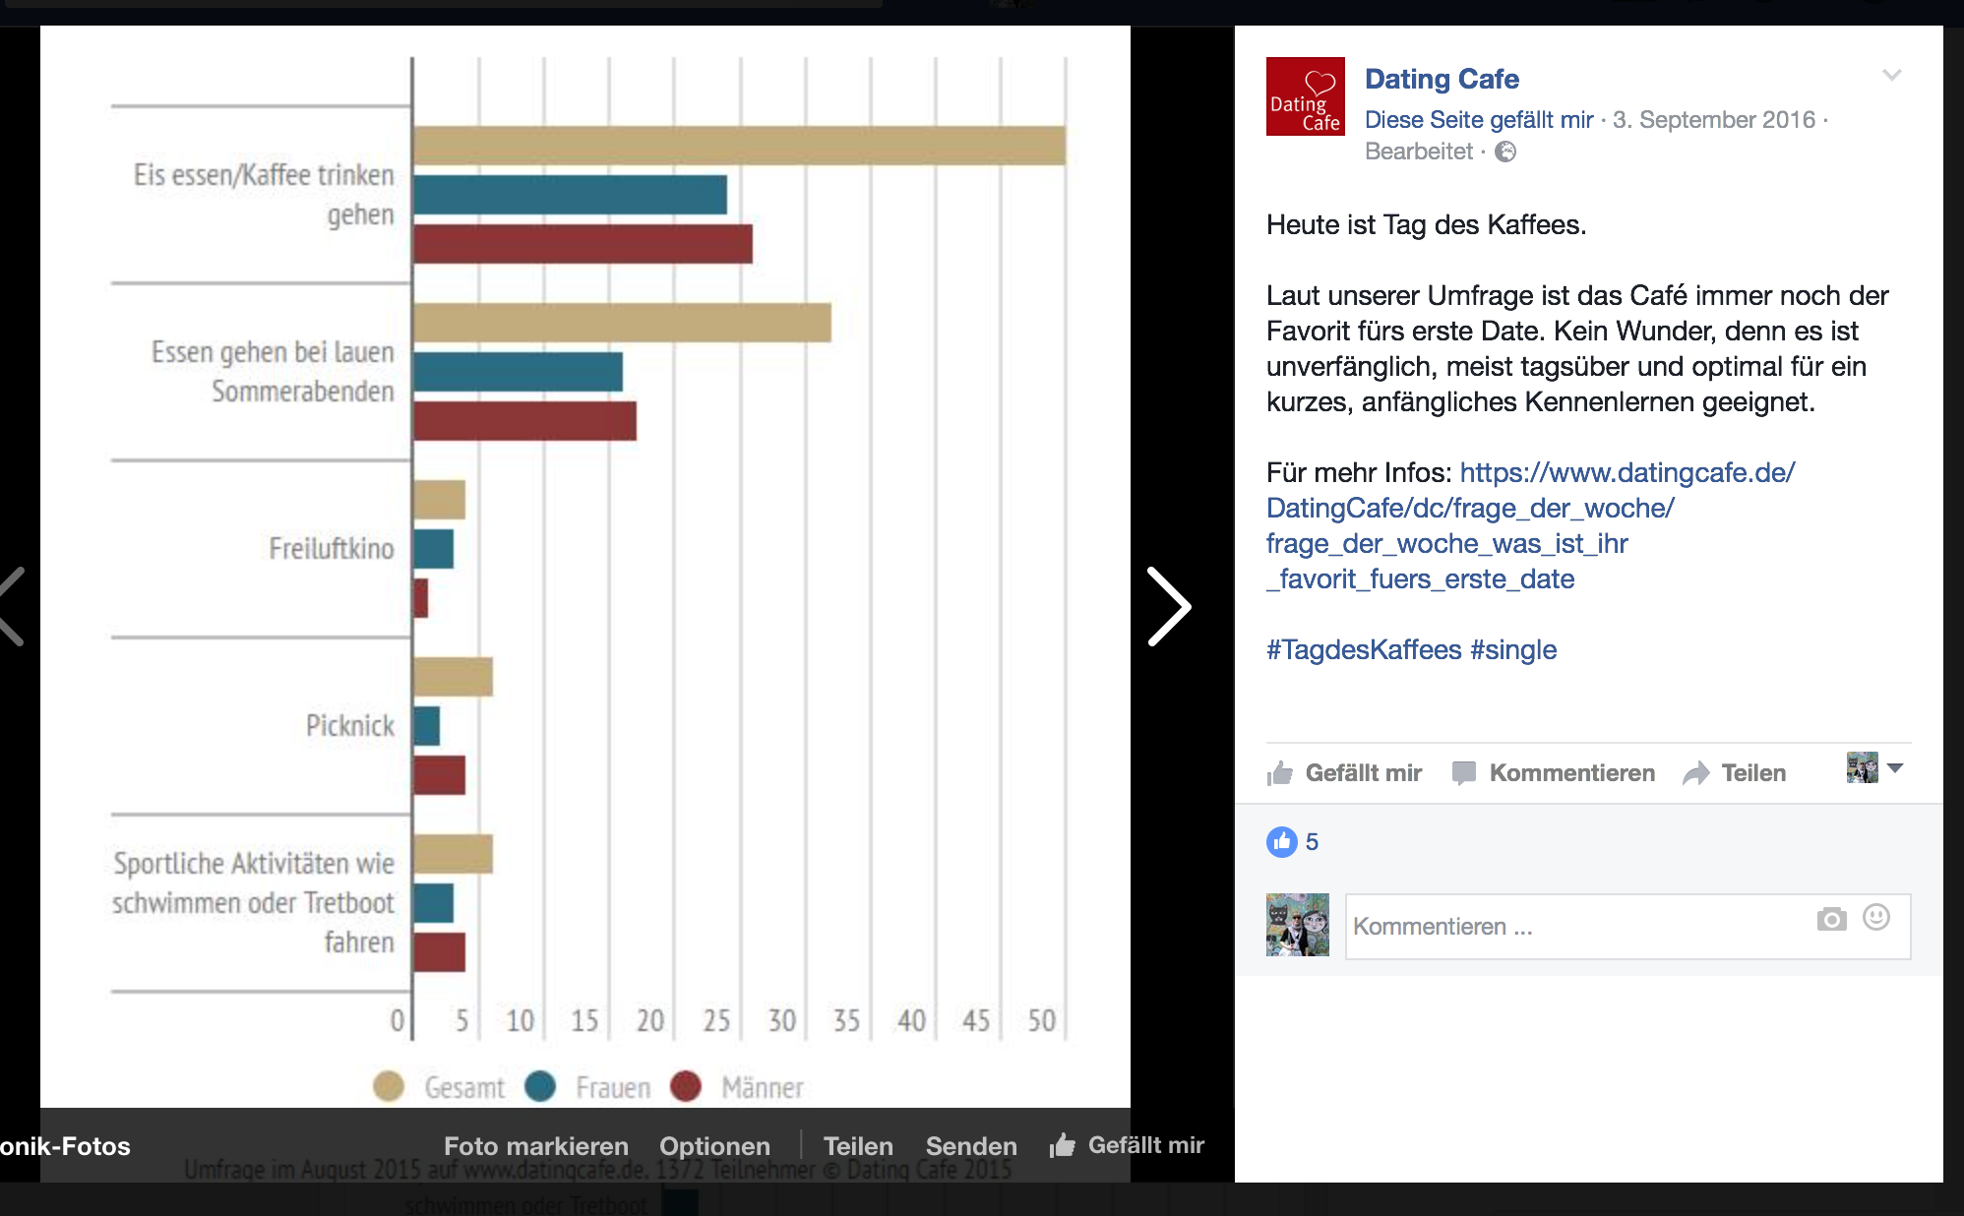The width and height of the screenshot is (1964, 1216).
Task: Click Diese Seite gefällt mir toggle
Action: [1478, 120]
